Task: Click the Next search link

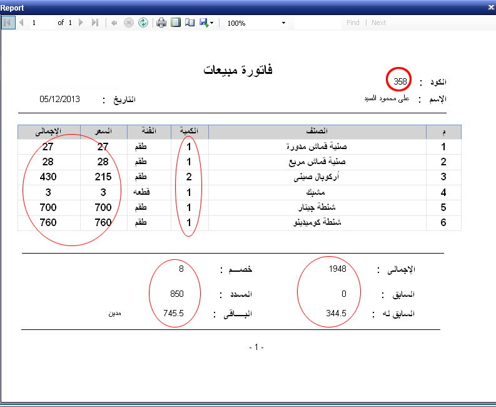Action: click(x=378, y=23)
